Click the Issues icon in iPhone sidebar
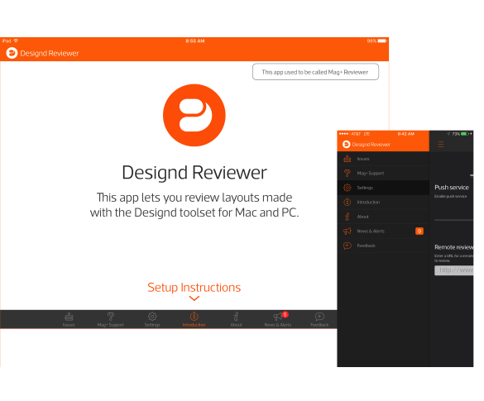Screen dimensions: 484x401 tap(347, 159)
